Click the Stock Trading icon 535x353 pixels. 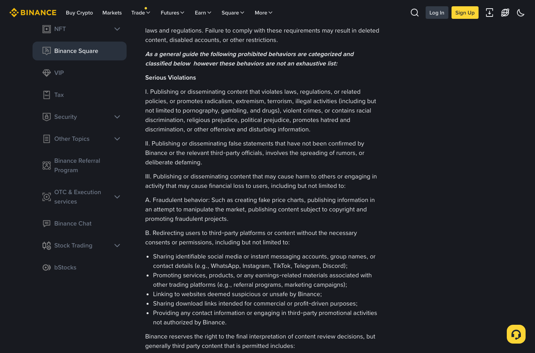coord(47,246)
